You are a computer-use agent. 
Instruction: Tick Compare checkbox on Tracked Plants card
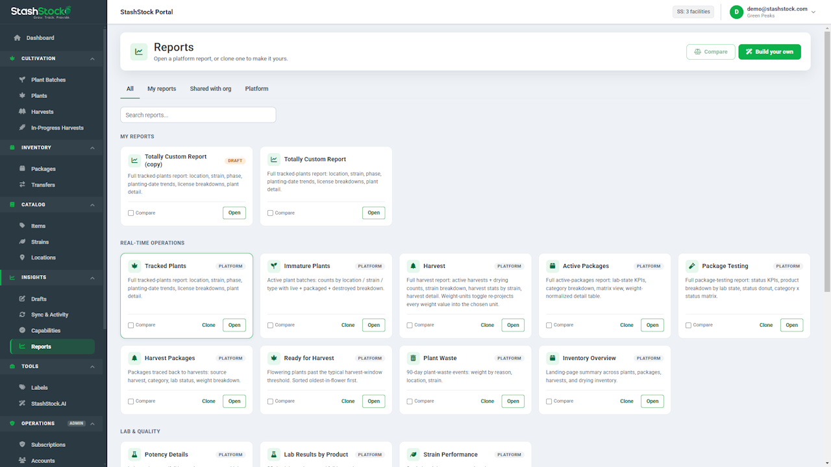pyautogui.click(x=131, y=325)
